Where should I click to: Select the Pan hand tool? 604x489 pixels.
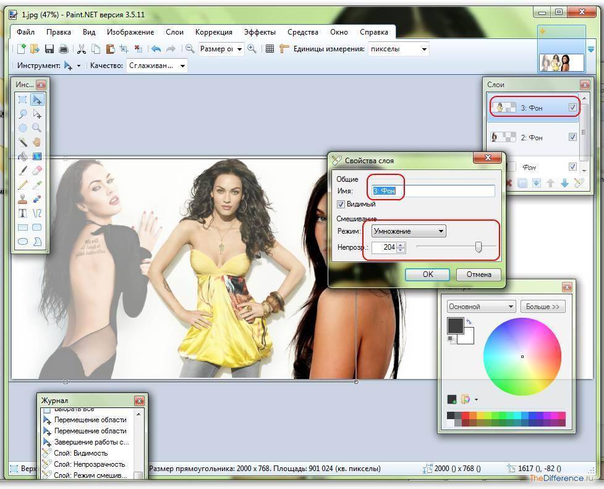tap(37, 142)
